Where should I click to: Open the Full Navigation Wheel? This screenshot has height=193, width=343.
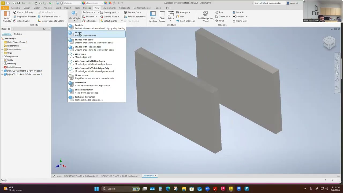205,17
